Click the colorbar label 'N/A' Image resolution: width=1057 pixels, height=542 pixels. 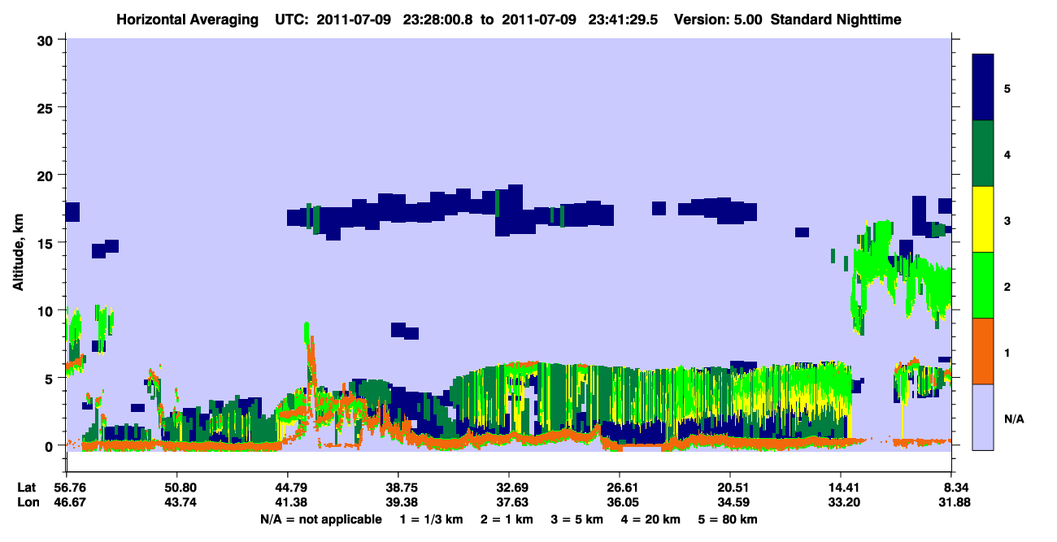[1014, 419]
